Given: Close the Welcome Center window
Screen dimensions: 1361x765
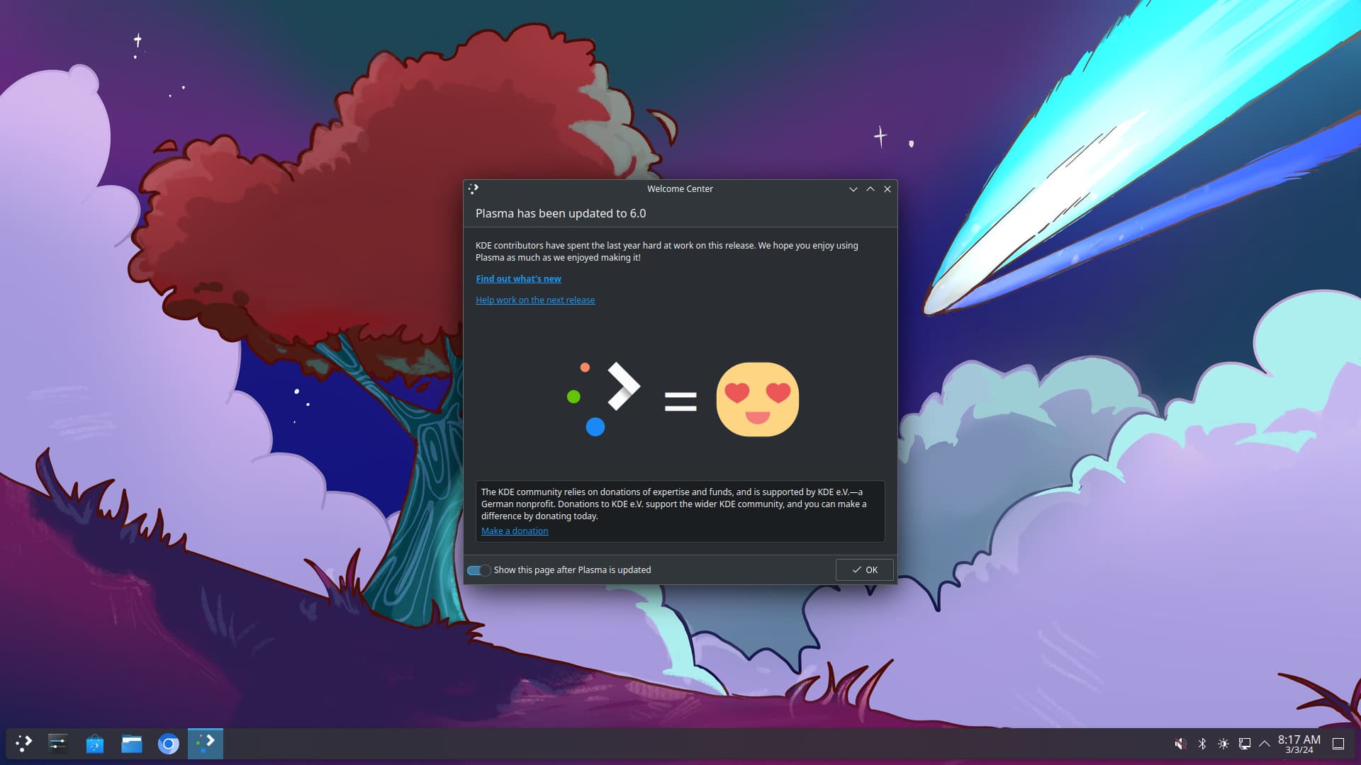Looking at the screenshot, I should (x=887, y=189).
